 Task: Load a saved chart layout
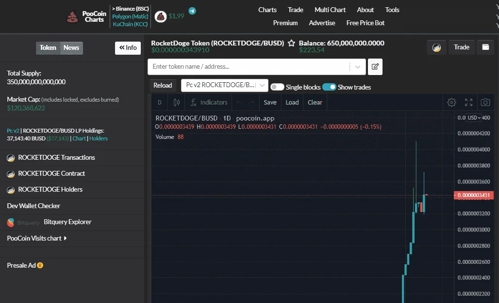tap(292, 103)
